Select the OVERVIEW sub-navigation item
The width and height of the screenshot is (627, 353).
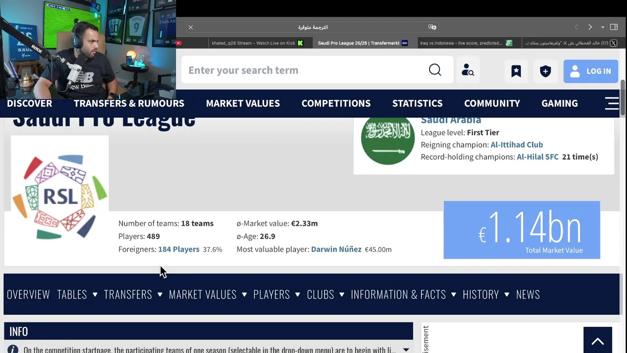pyautogui.click(x=28, y=294)
